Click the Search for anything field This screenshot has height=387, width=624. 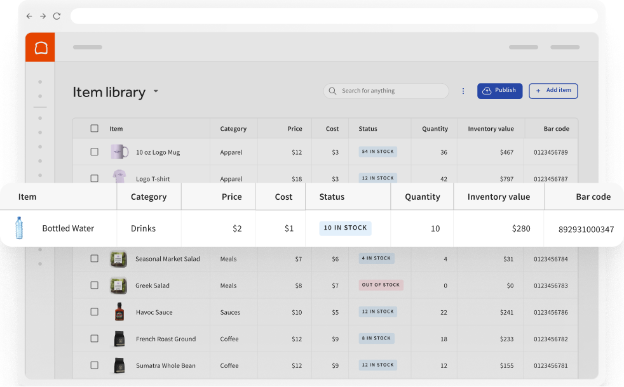pos(386,91)
